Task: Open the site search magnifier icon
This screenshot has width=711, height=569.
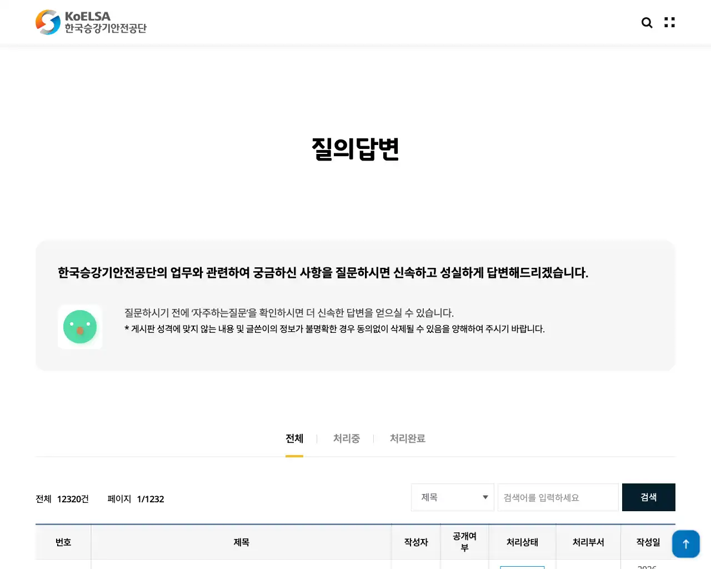Action: [647, 22]
